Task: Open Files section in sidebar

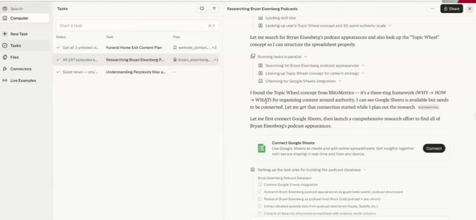Action: click(5, 57)
